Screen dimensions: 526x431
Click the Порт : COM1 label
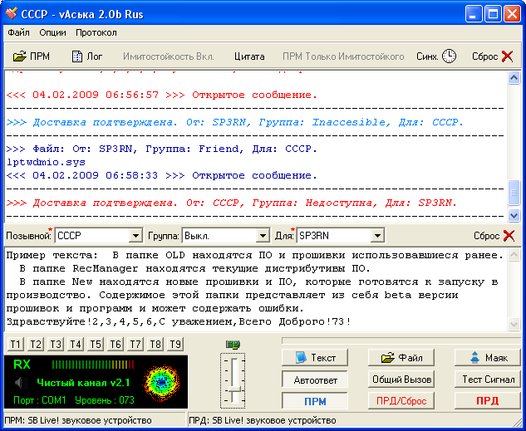coord(40,399)
